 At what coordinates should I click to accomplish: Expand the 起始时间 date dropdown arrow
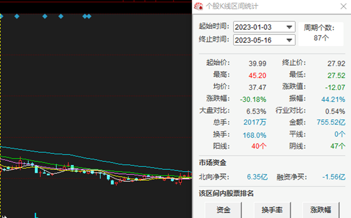289,27
